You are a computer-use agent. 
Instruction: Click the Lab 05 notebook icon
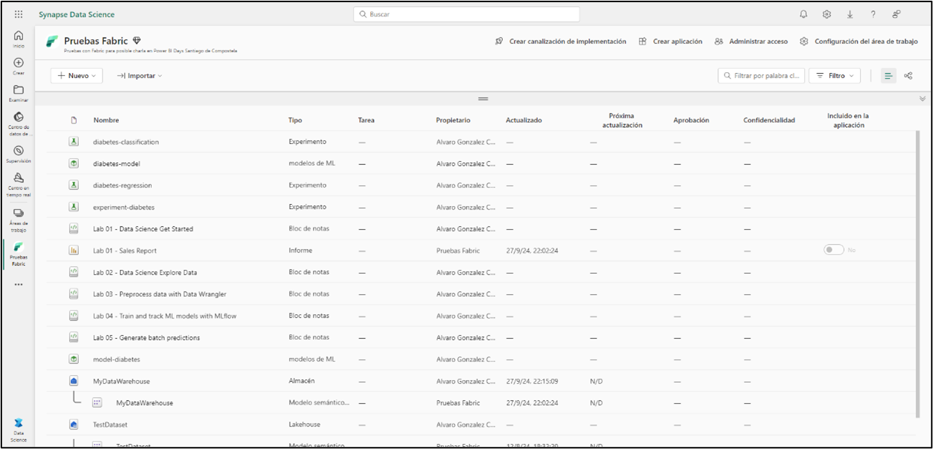pyautogui.click(x=73, y=337)
